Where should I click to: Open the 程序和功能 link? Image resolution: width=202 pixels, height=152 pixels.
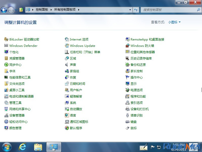tap(138, 96)
